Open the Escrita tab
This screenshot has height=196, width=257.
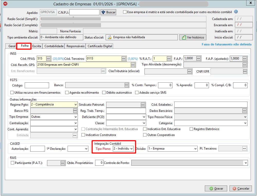tap(37, 46)
